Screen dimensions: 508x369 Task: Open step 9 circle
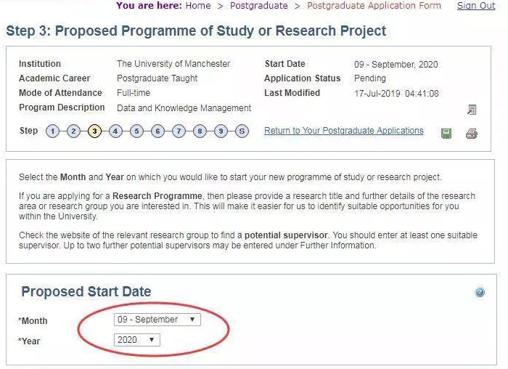point(221,131)
